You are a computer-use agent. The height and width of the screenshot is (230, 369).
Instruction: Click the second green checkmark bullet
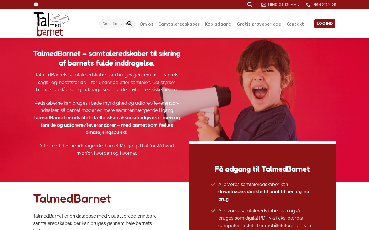click(x=213, y=211)
